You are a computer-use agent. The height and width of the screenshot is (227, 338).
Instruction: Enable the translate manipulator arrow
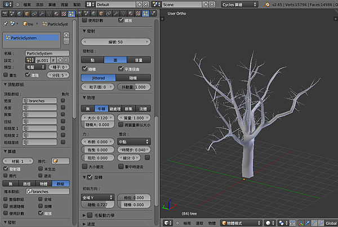[x=308, y=223]
